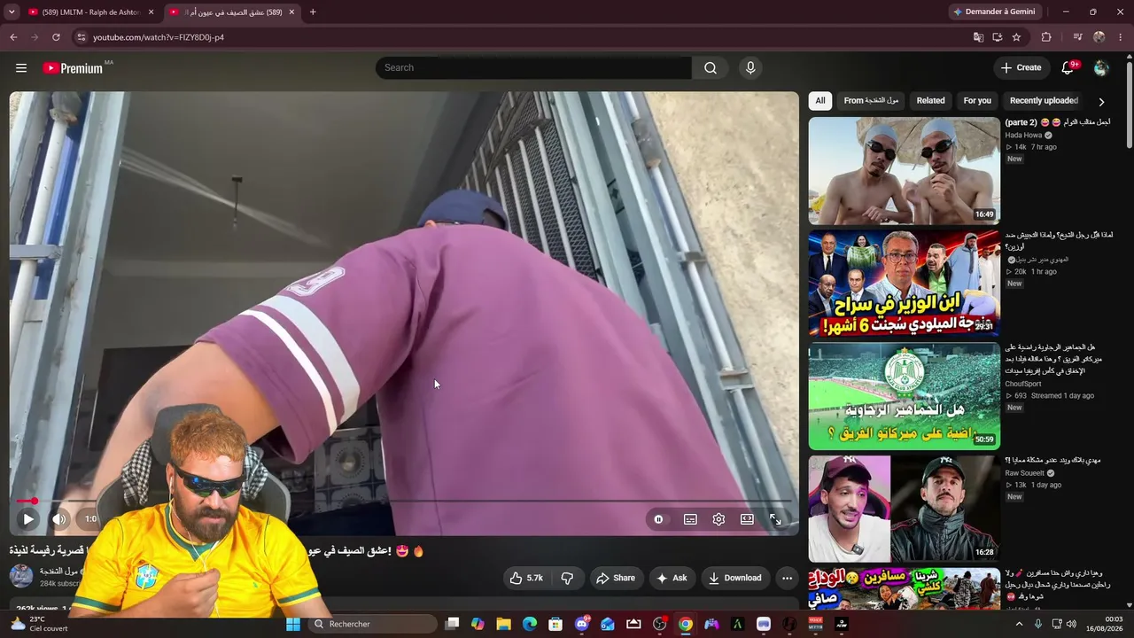Select the All filter chip
The width and height of the screenshot is (1134, 638).
pyautogui.click(x=820, y=101)
